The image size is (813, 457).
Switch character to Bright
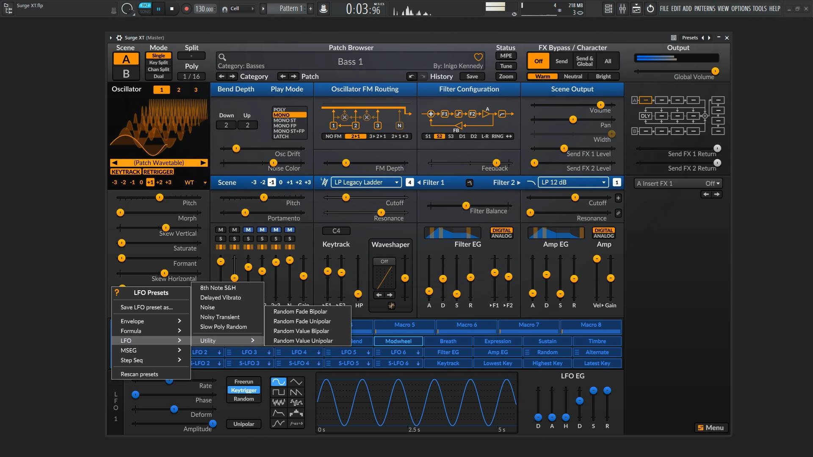603,77
